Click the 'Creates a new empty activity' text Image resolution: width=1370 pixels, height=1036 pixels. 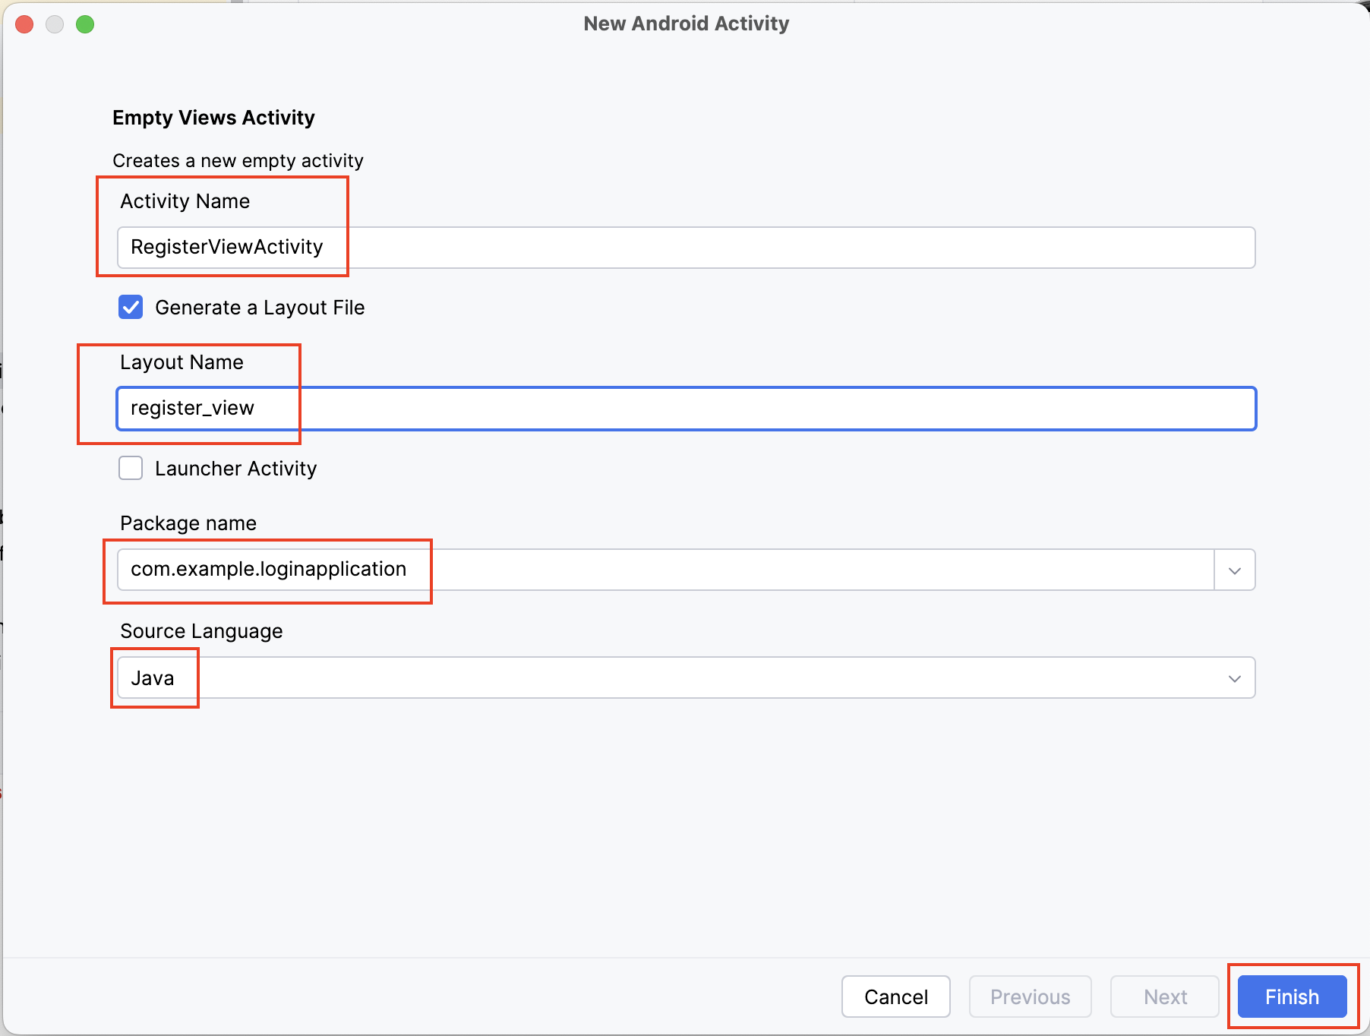(238, 160)
